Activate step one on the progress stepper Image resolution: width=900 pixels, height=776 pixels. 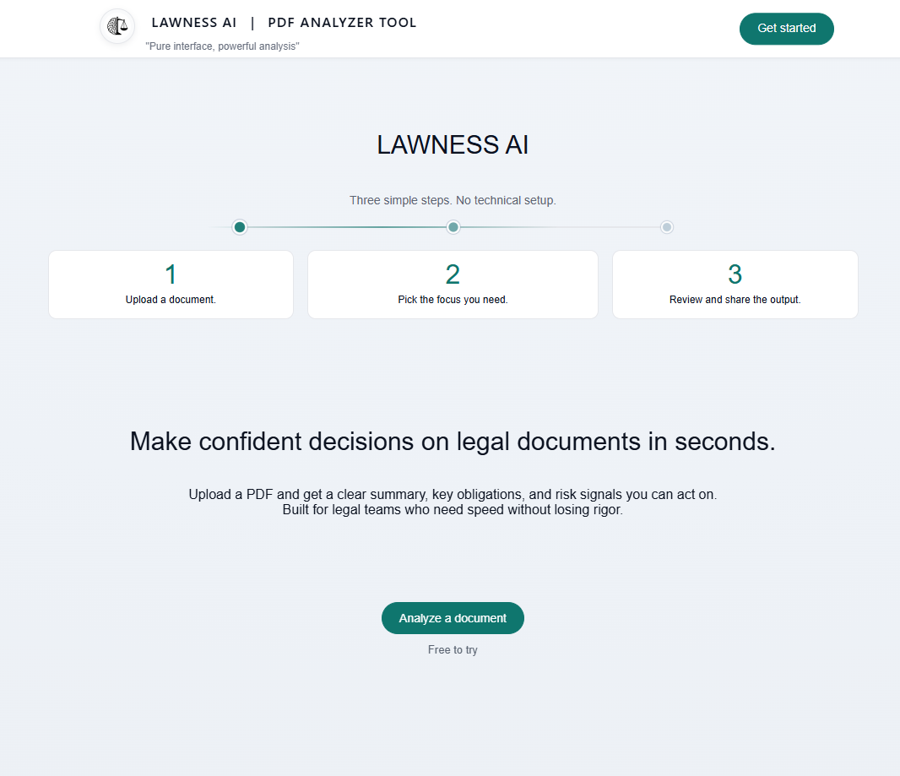click(x=239, y=226)
